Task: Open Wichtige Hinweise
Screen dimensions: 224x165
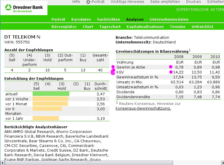Action: click(127, 2)
